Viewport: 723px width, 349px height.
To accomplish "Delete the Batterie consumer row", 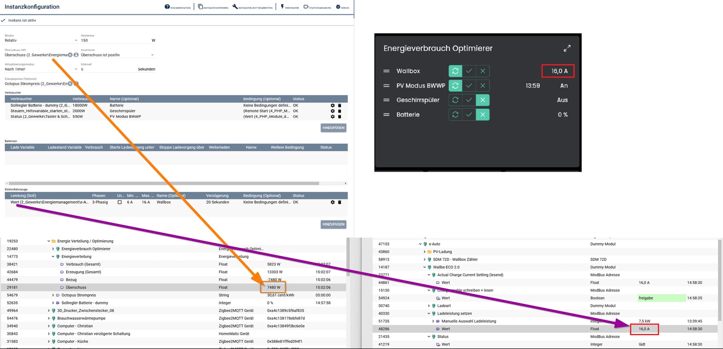I will [x=339, y=106].
